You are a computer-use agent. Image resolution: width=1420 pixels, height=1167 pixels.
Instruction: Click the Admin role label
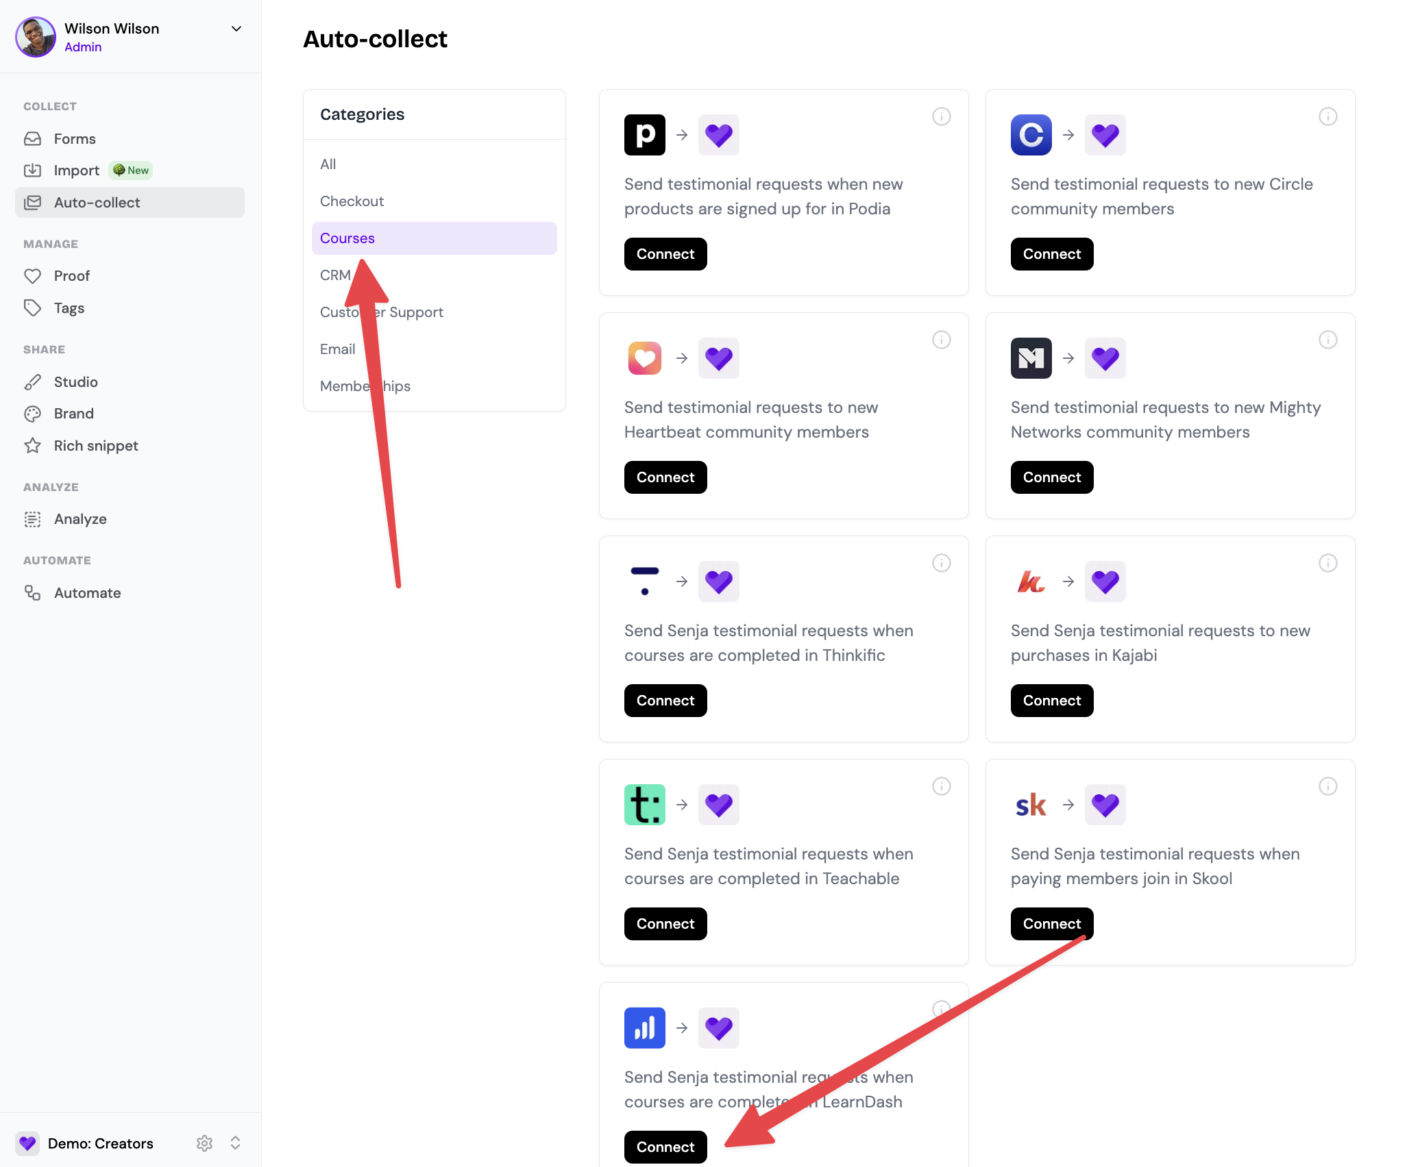click(x=83, y=47)
